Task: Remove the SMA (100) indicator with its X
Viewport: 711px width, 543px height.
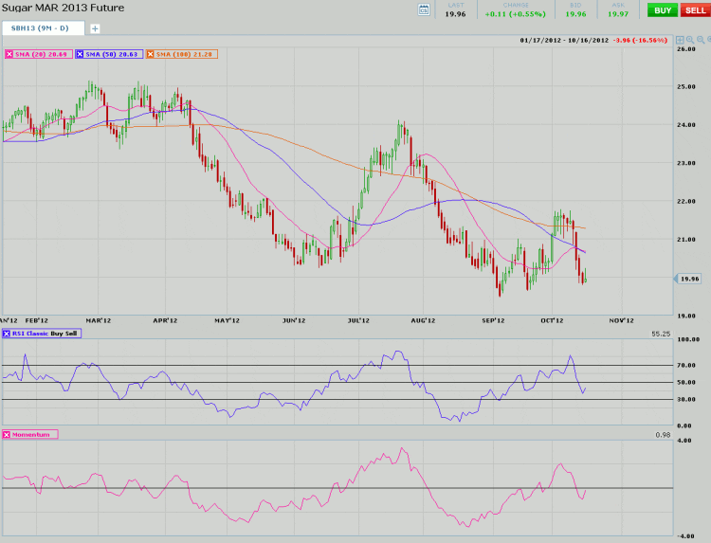Action: [x=152, y=54]
